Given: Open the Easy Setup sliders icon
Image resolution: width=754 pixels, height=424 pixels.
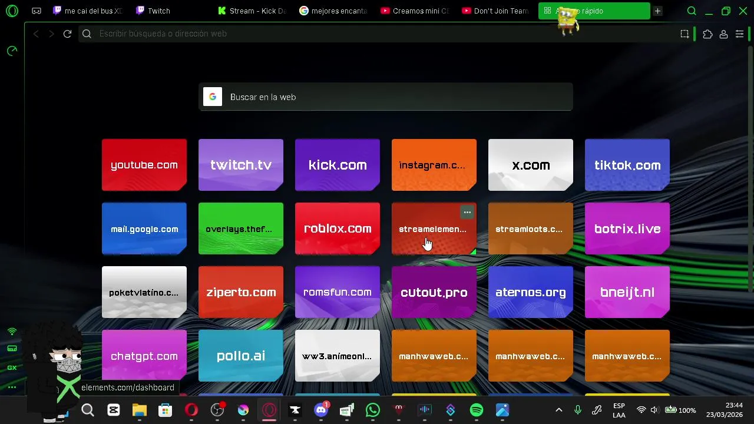Looking at the screenshot, I should coord(739,34).
